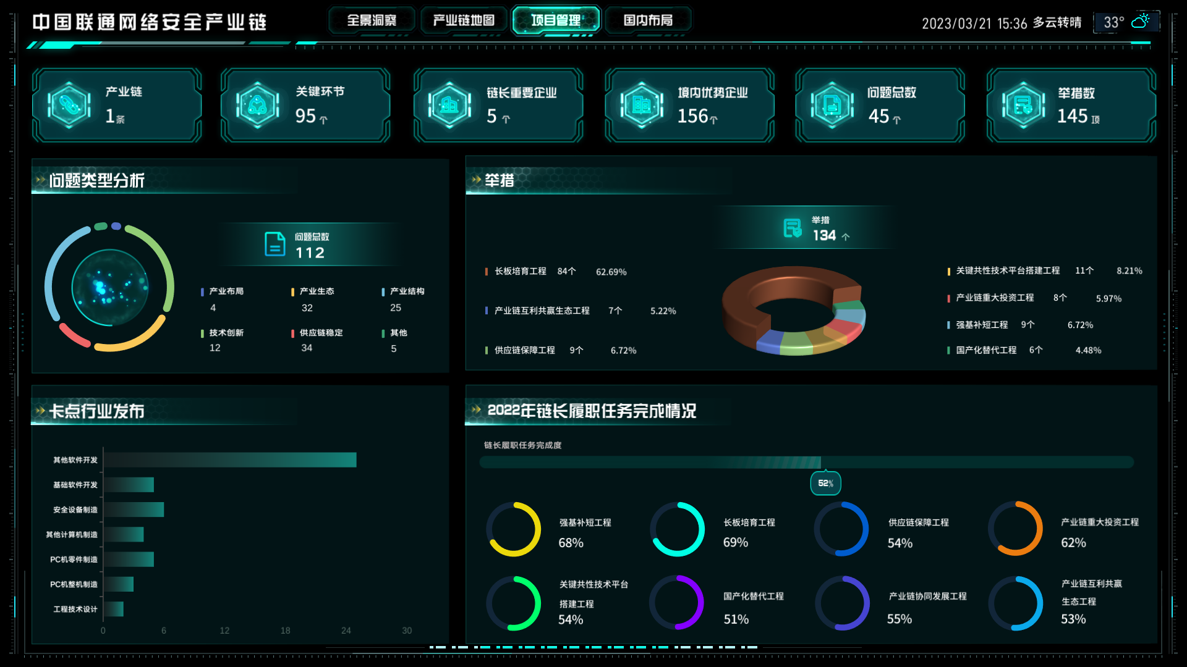Screen dimensions: 1187x667
Task: Click the 举措数 hexagon icon
Action: click(x=1023, y=106)
